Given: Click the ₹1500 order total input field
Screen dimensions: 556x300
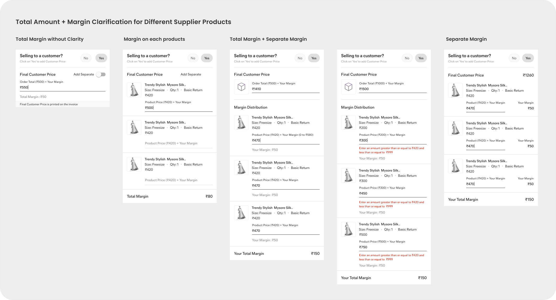Looking at the screenshot, I should pyautogui.click(x=393, y=89).
